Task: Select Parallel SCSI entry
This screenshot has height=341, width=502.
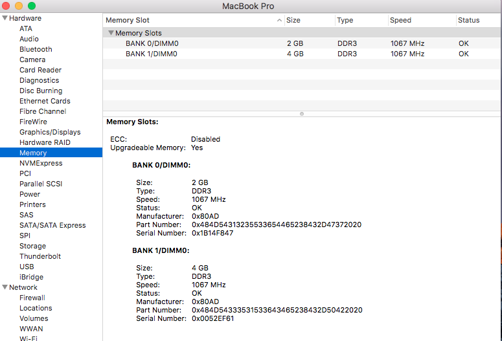Action: (x=41, y=184)
